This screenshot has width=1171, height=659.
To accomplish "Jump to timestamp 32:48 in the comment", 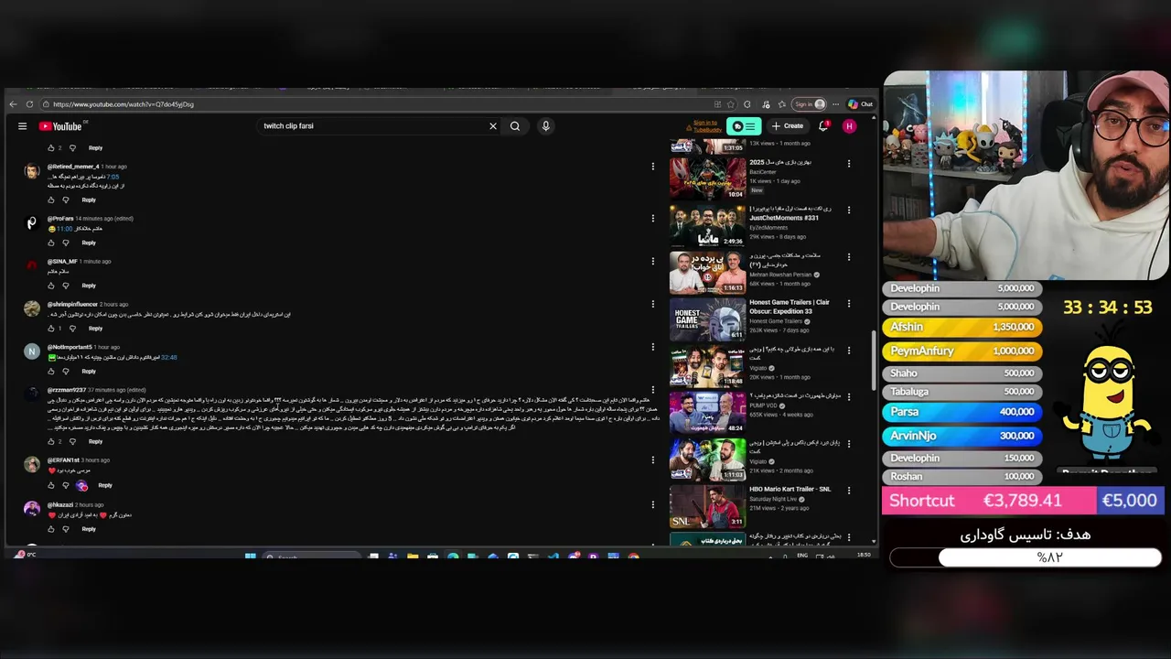I will 169,358.
